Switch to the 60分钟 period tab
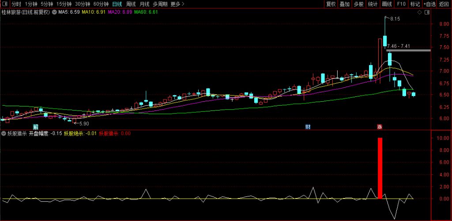This screenshot has width=452, height=221. (x=101, y=4)
